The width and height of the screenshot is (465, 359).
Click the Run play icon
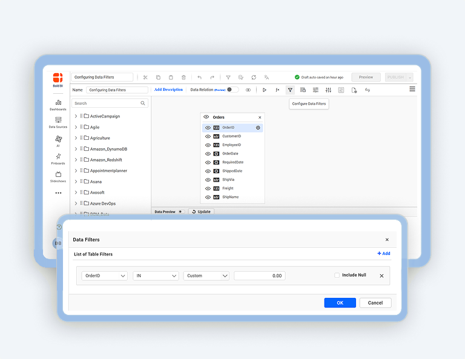[x=265, y=90]
